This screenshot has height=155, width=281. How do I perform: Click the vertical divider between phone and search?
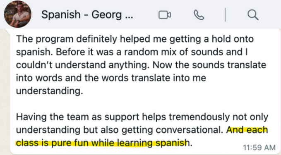coord(226,15)
